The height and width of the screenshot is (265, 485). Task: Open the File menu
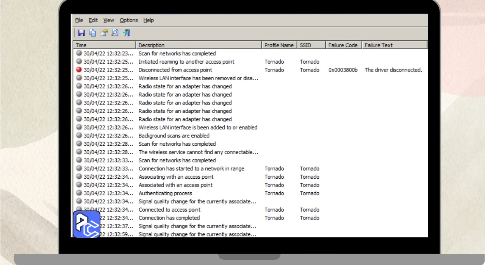tap(79, 20)
